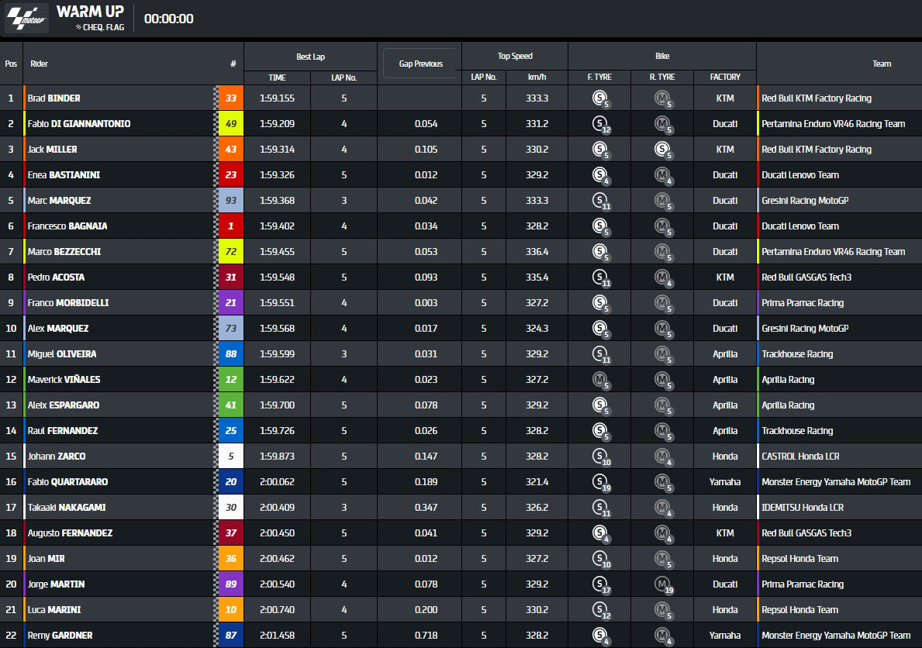This screenshot has height=648, width=922.
Task: Click Pedro Acosta's rear tyre icon
Action: coord(662,277)
